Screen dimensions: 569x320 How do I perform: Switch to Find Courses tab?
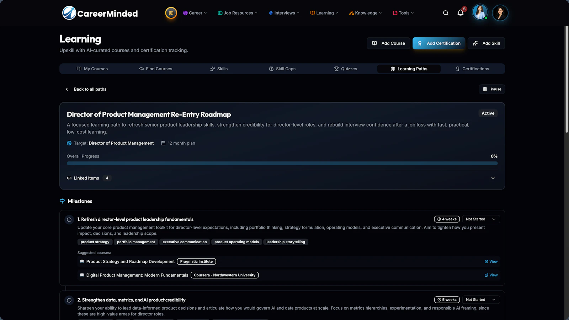(x=155, y=69)
